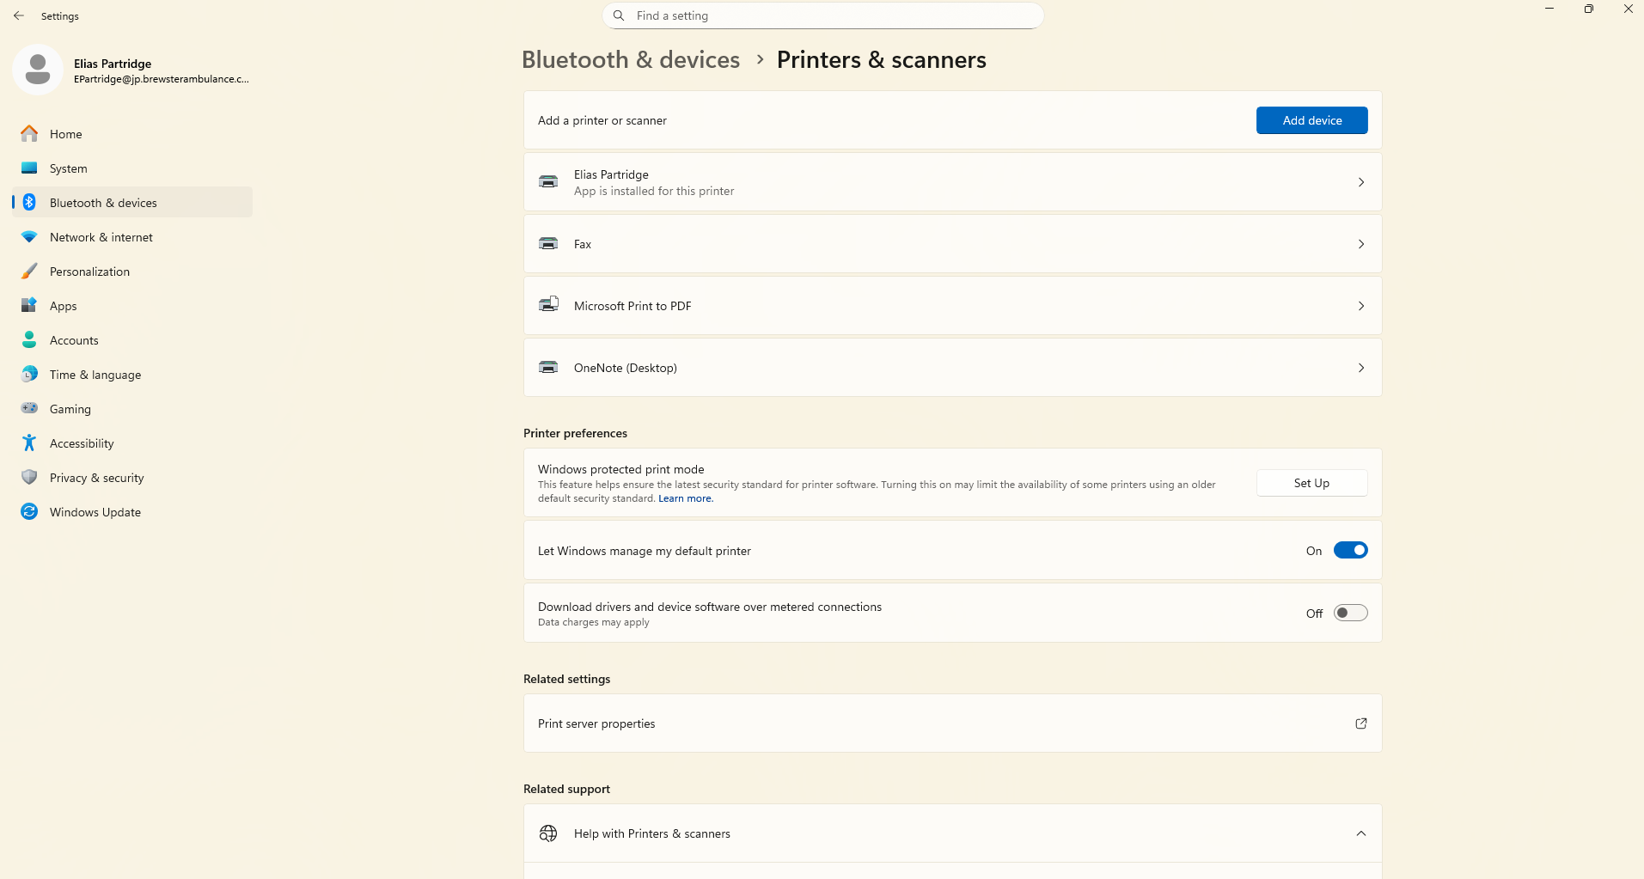Click the Fax printer icon
1644x879 pixels.
548,244
